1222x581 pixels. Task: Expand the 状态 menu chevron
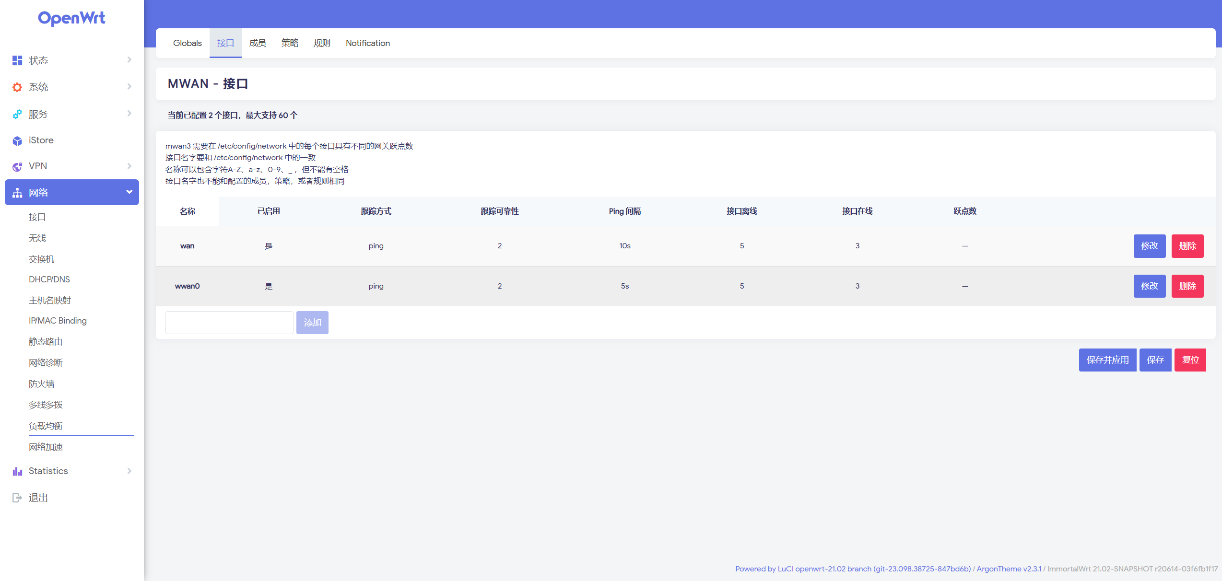click(x=129, y=59)
